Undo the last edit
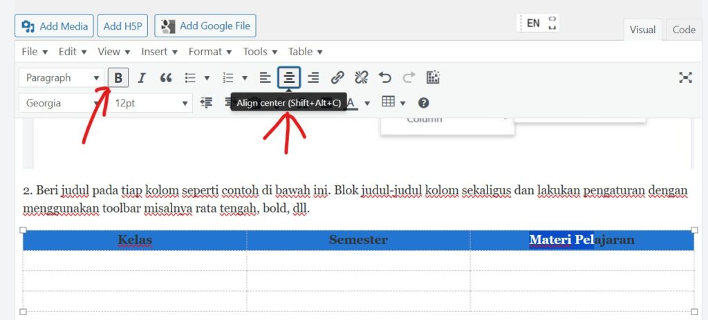The image size is (708, 320). pos(385,78)
